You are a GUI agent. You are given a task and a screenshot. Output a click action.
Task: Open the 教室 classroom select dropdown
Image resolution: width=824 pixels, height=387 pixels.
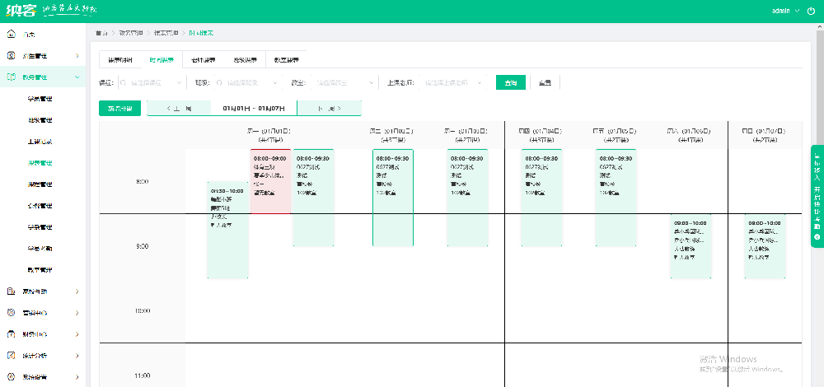click(x=344, y=82)
